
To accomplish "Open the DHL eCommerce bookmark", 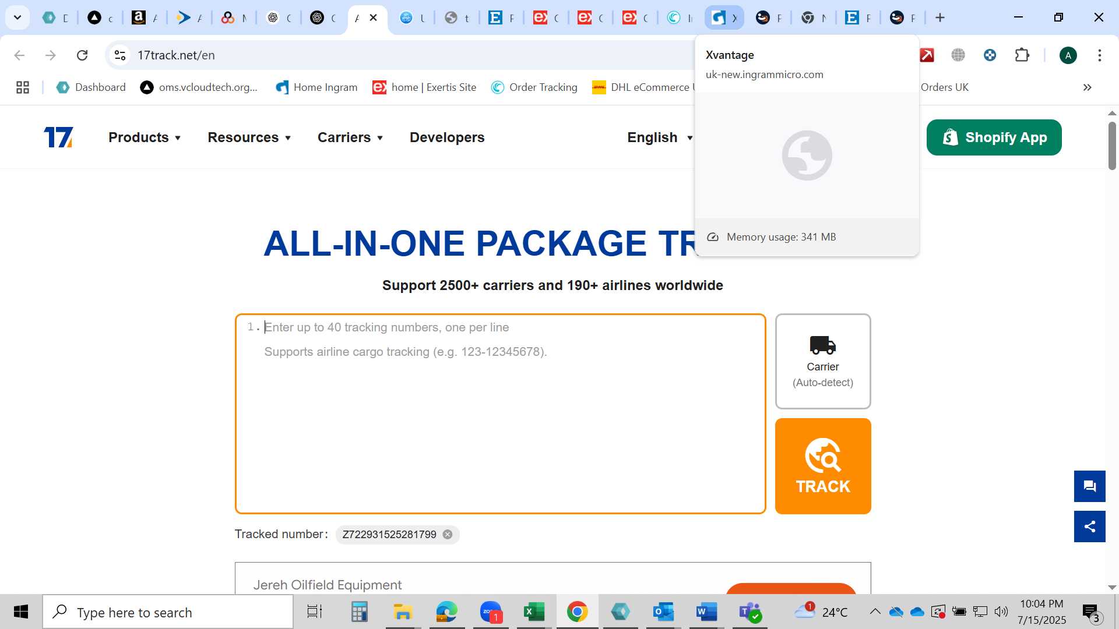I will (643, 87).
